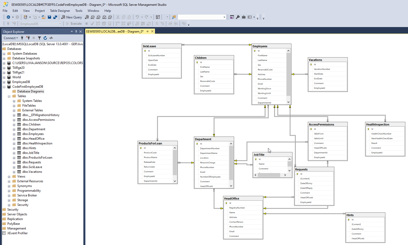
Task: Click Object Explorer filter funnel icon
Action: coord(39,38)
